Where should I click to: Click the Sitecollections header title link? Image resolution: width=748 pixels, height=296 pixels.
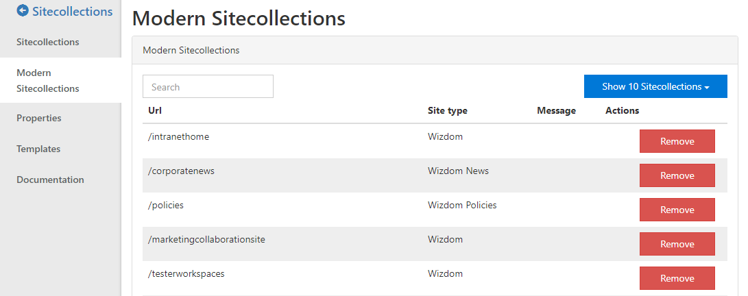coord(73,11)
